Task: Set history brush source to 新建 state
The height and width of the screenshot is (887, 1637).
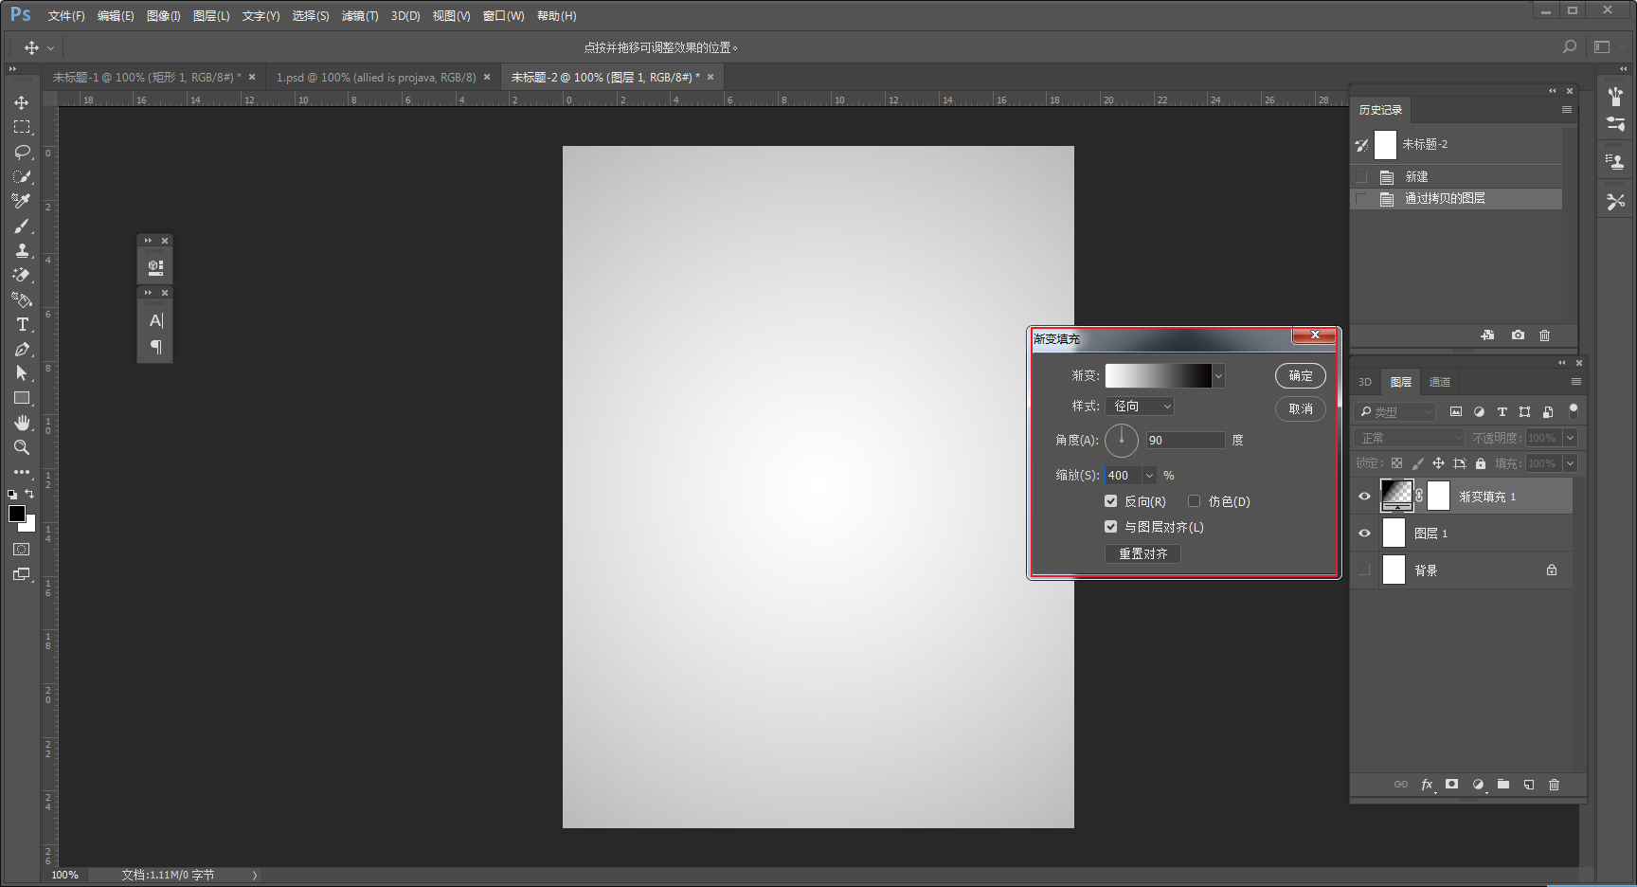Action: (1361, 177)
